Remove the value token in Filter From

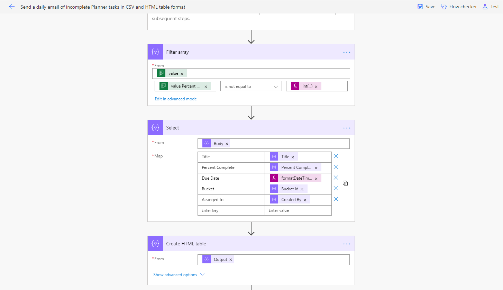point(182,74)
